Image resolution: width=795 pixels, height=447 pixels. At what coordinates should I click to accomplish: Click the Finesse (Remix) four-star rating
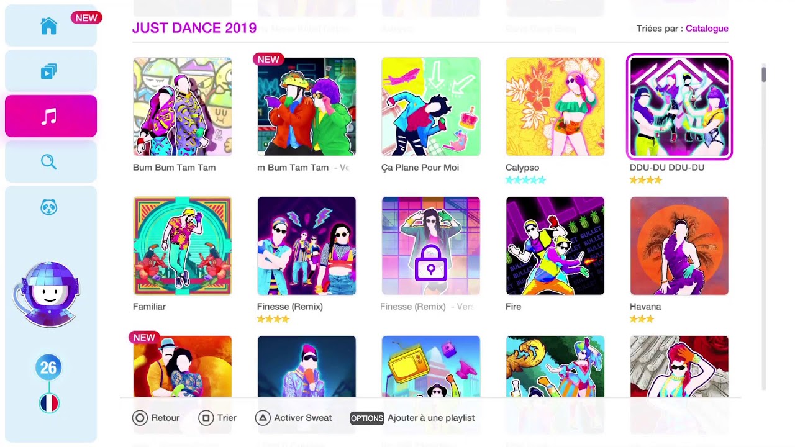[273, 319]
